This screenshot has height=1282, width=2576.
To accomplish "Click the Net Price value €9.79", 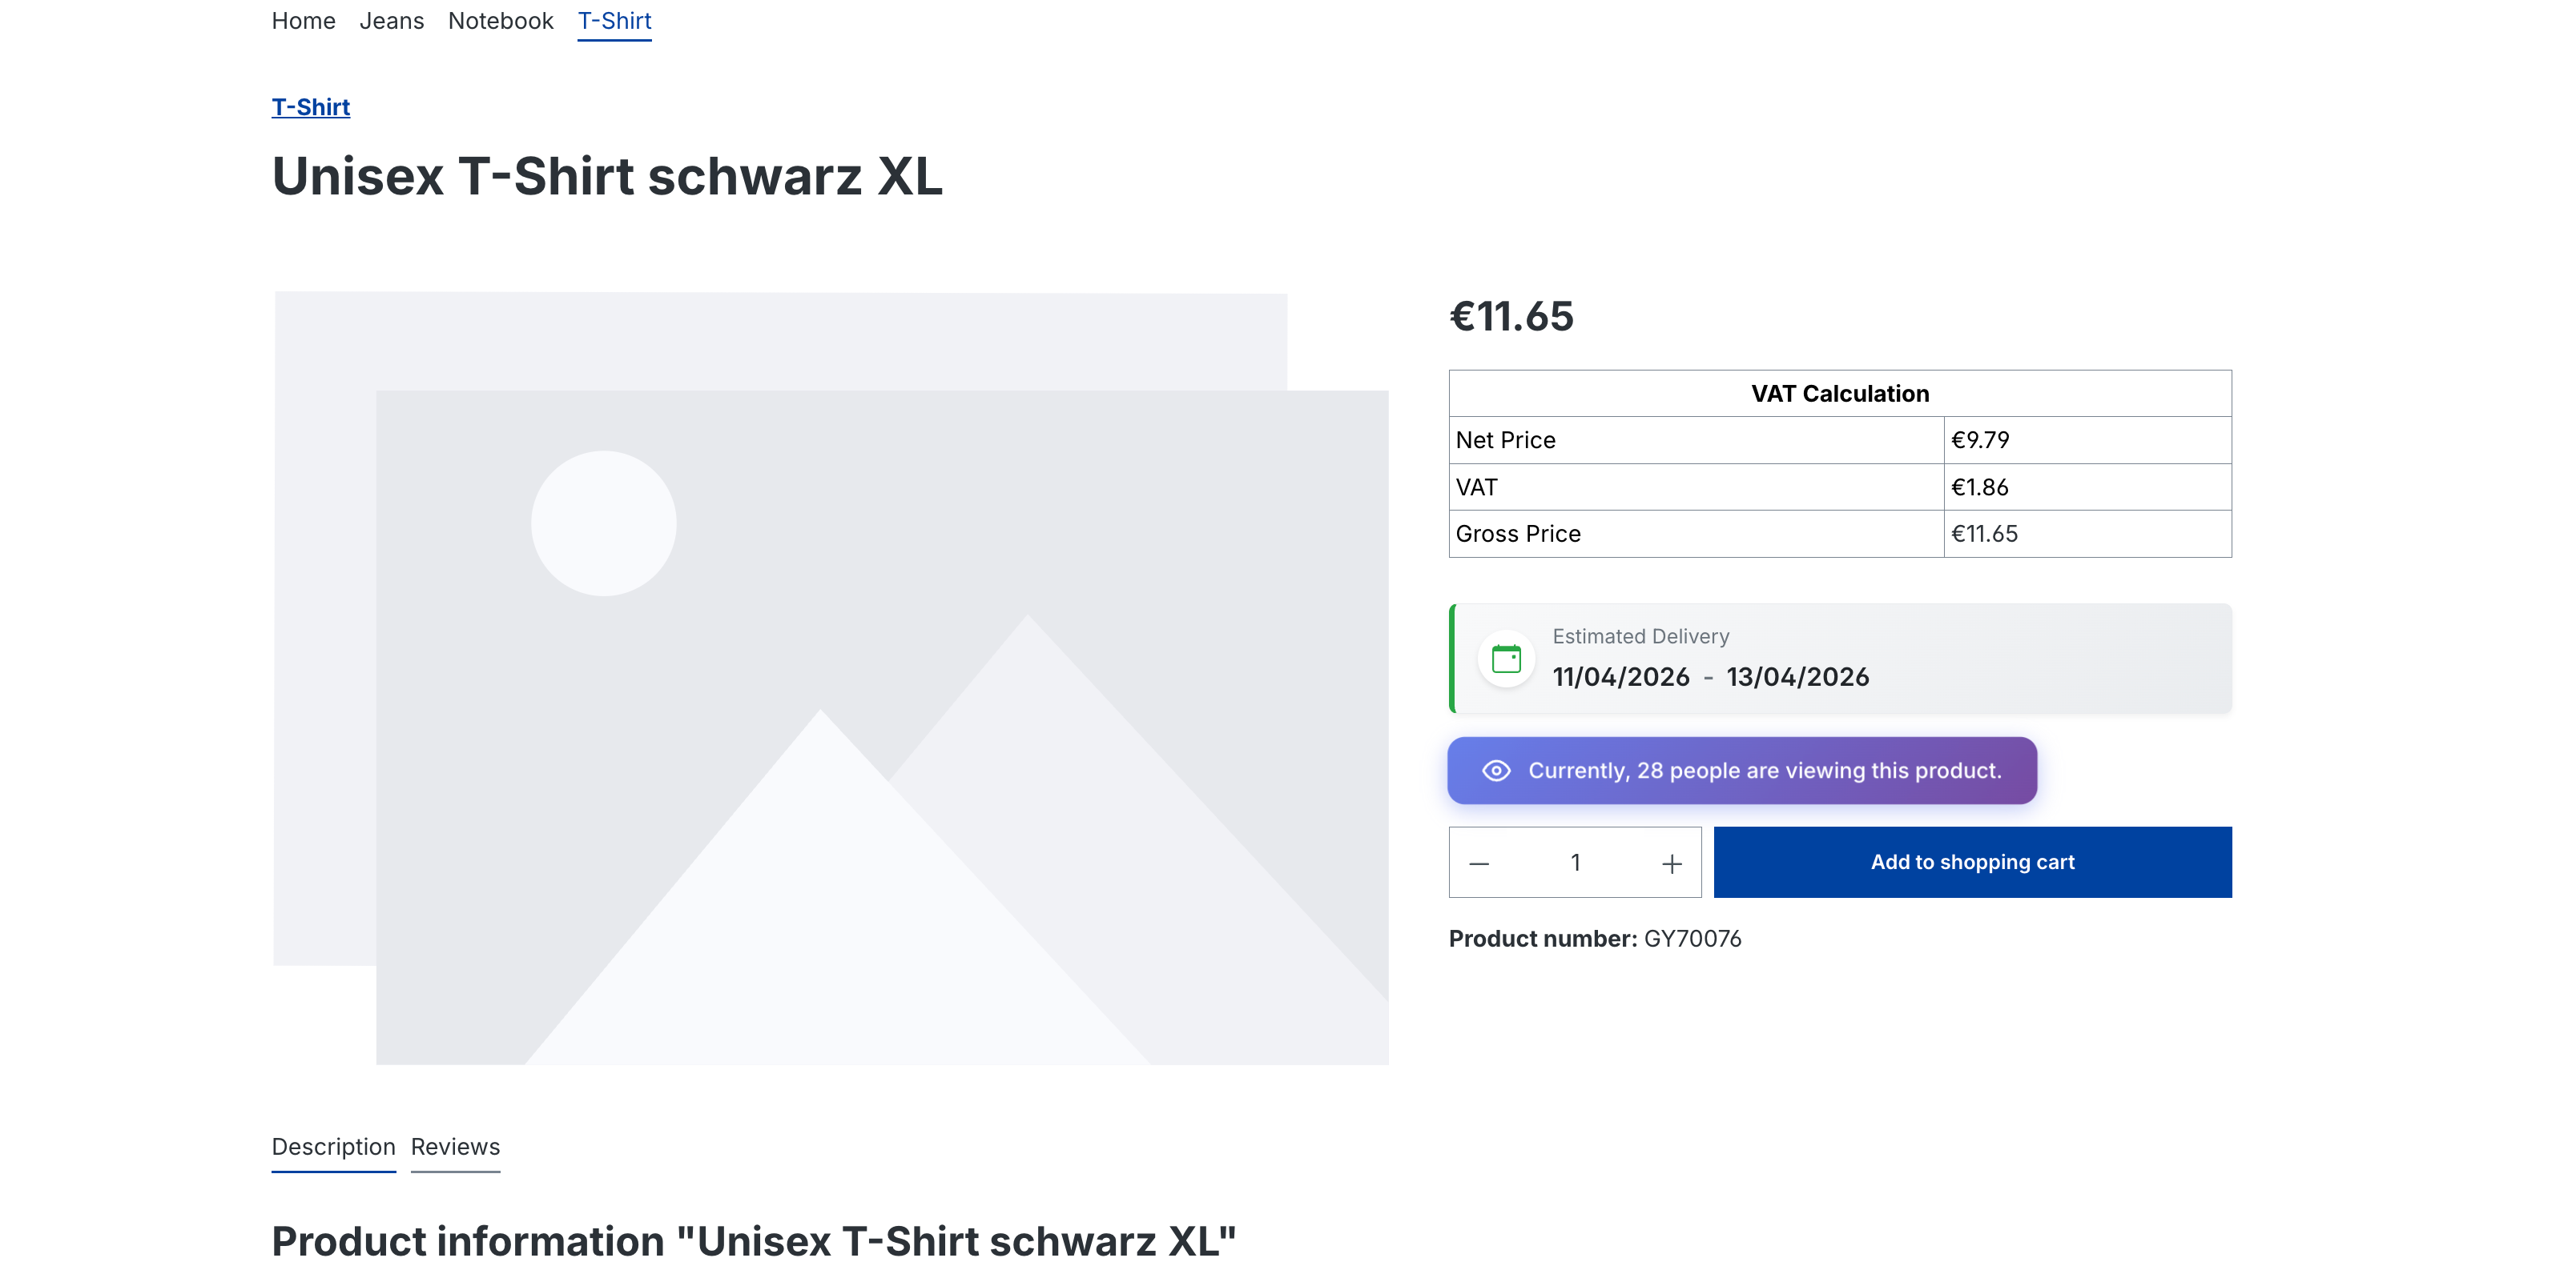I will 1980,439.
